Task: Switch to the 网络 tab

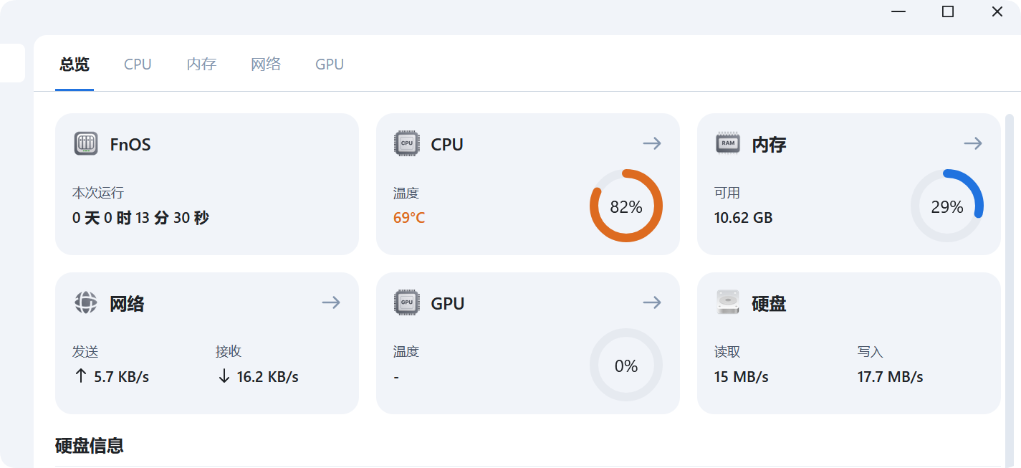Action: pyautogui.click(x=266, y=65)
